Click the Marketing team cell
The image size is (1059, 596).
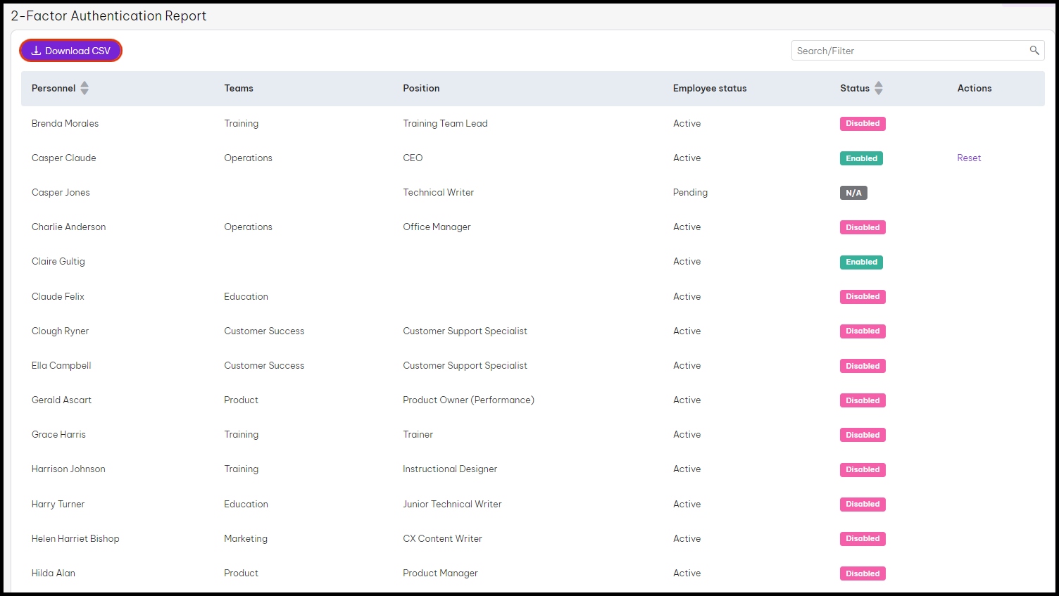(246, 539)
